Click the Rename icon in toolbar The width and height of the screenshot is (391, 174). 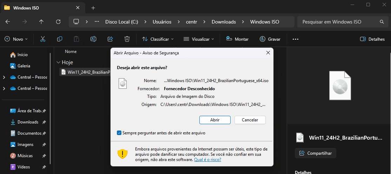click(93, 39)
